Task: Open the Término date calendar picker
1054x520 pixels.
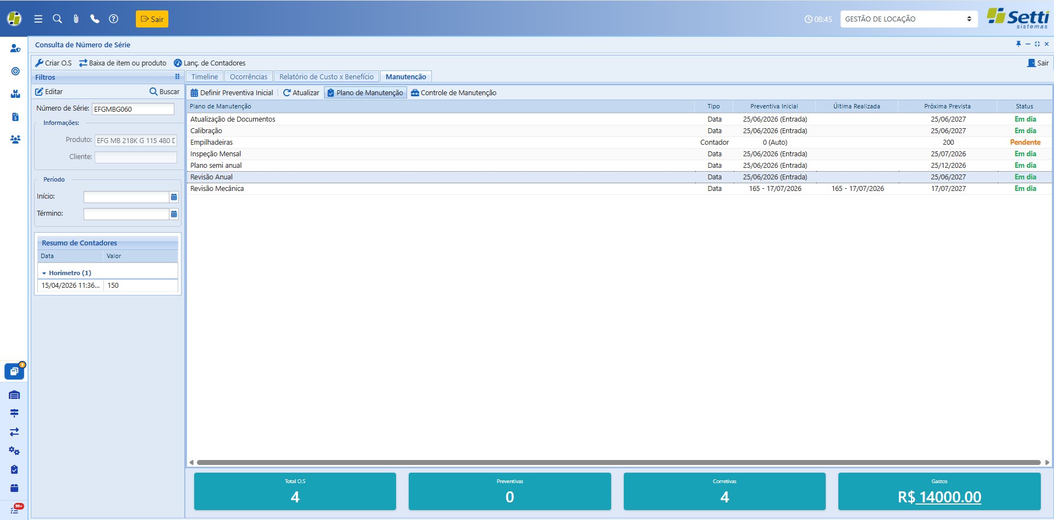Action: [x=174, y=214]
